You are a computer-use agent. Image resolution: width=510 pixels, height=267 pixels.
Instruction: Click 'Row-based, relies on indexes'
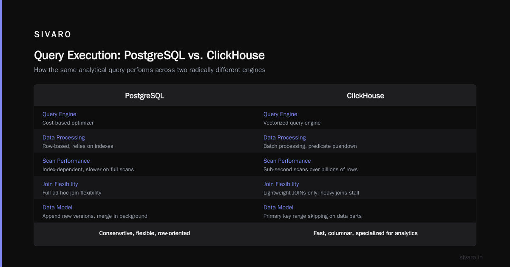pos(78,146)
